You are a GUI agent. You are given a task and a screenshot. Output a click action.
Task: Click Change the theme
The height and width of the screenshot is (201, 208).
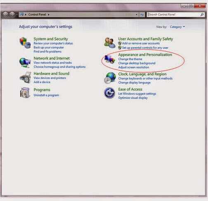pos(130,59)
